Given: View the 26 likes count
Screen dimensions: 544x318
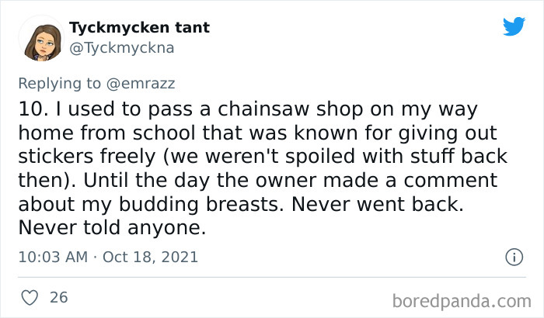Looking at the screenshot, I should (x=58, y=297).
